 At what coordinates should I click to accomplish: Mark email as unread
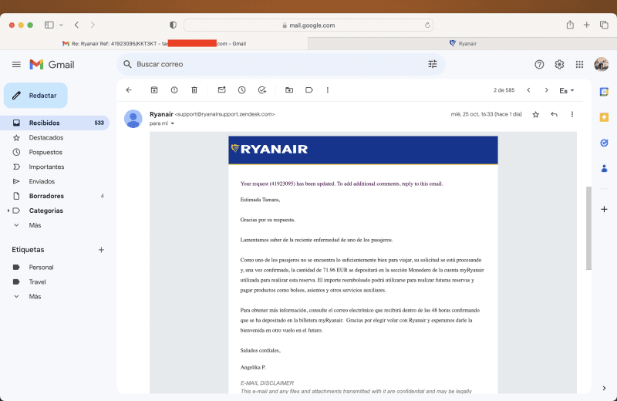(x=222, y=90)
